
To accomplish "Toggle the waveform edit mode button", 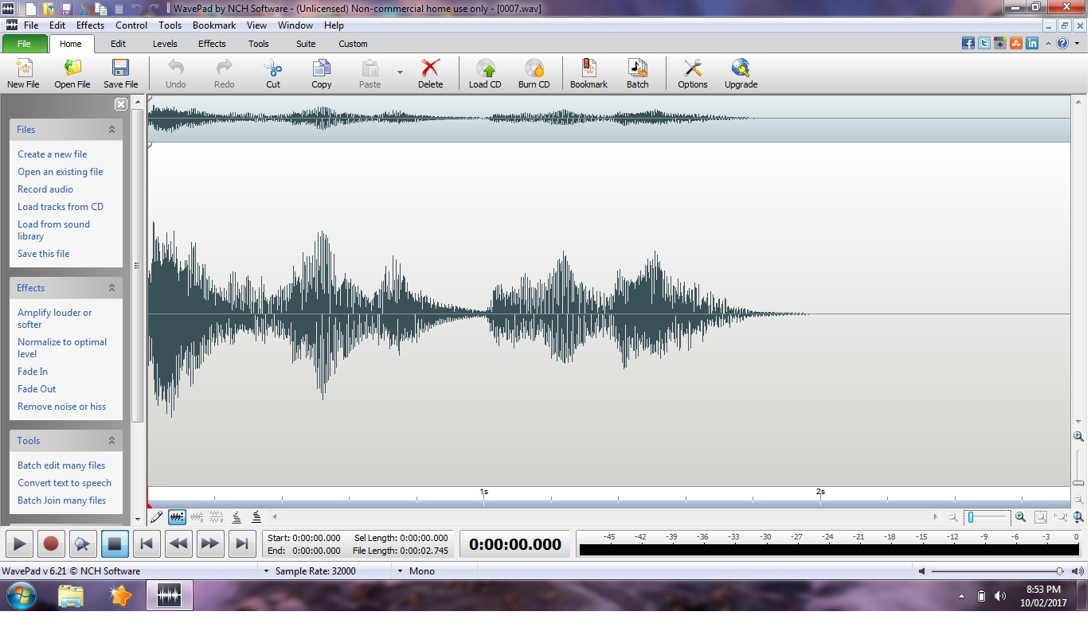I will point(178,516).
